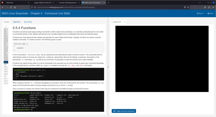The width and height of the screenshot is (216, 117).
Task: Close the Kali Linux browser tab
Action: click(x=28, y=3)
